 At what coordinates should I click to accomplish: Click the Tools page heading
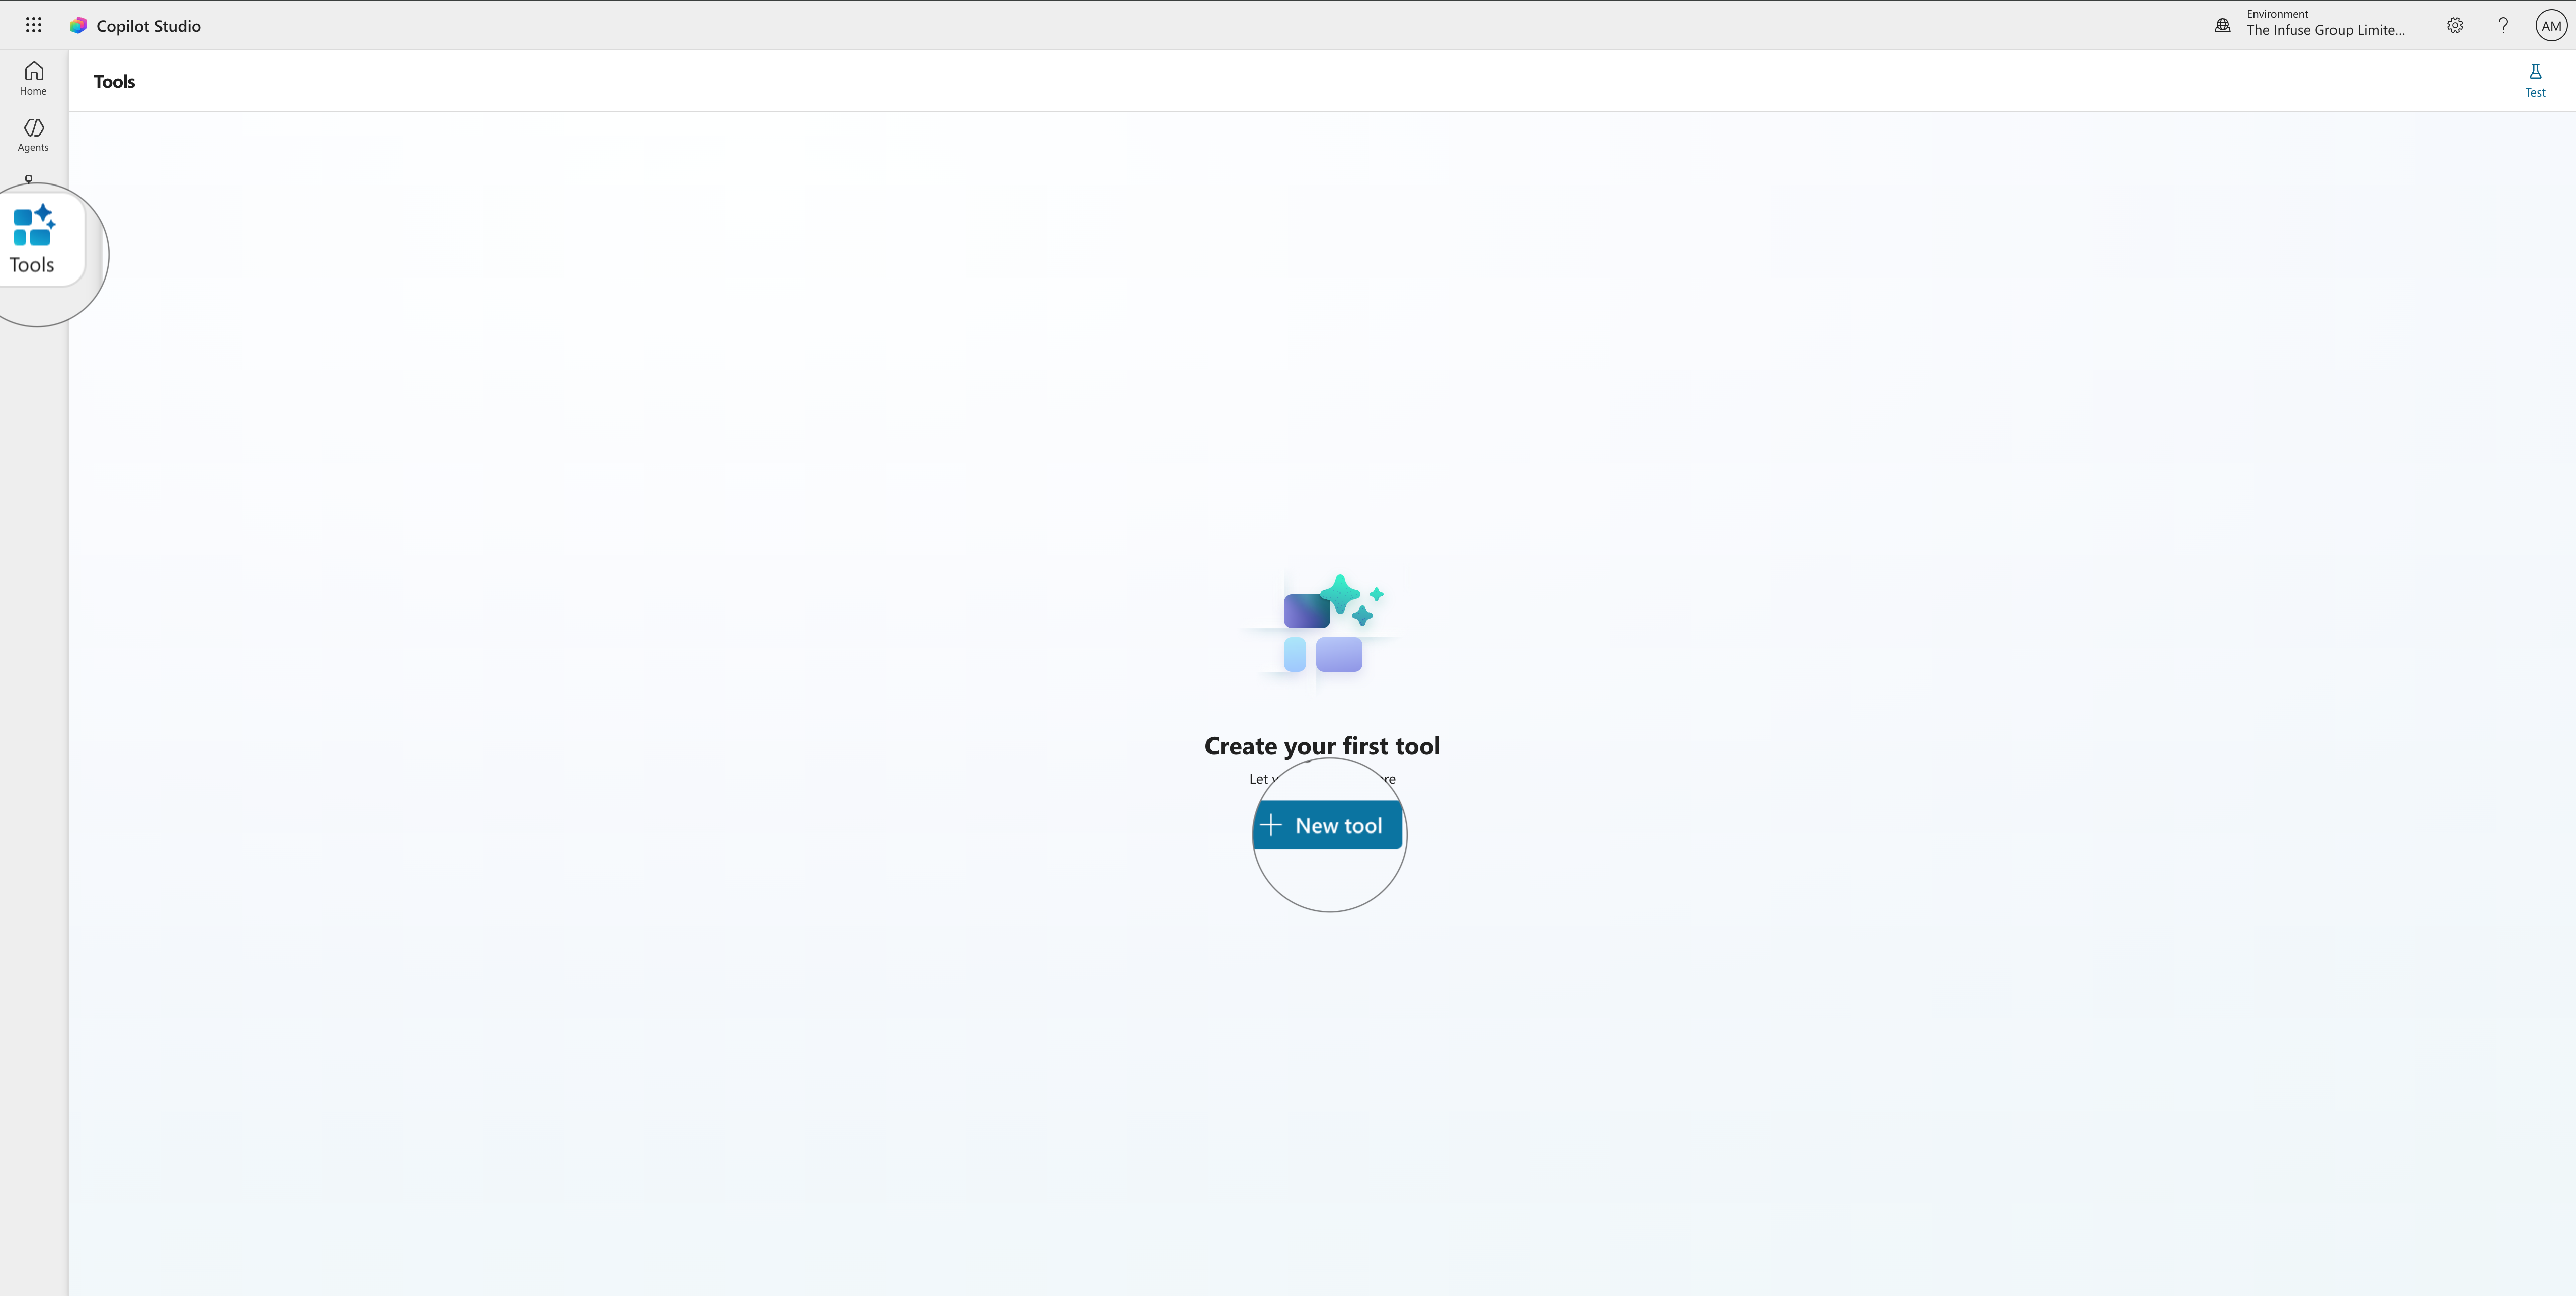tap(114, 82)
